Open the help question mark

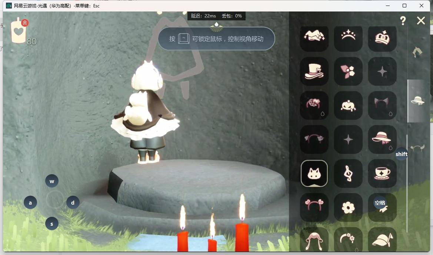[x=403, y=20]
